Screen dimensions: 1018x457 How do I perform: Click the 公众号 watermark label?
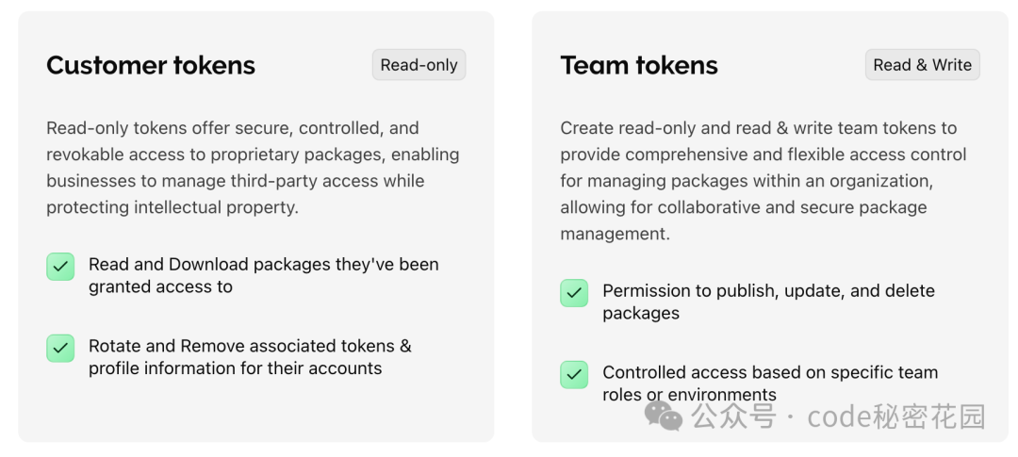[733, 416]
